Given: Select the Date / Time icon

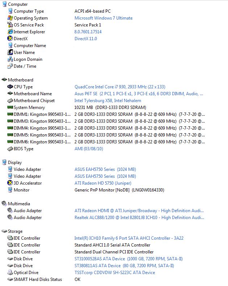Looking at the screenshot, I should coord(10,66).
